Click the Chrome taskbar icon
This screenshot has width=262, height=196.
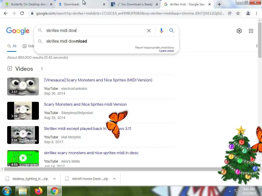point(54,191)
